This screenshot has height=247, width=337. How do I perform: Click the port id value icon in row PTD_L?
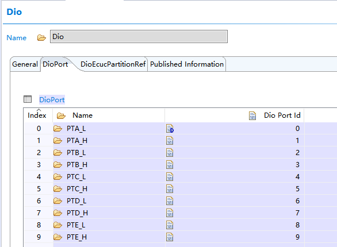(170, 200)
